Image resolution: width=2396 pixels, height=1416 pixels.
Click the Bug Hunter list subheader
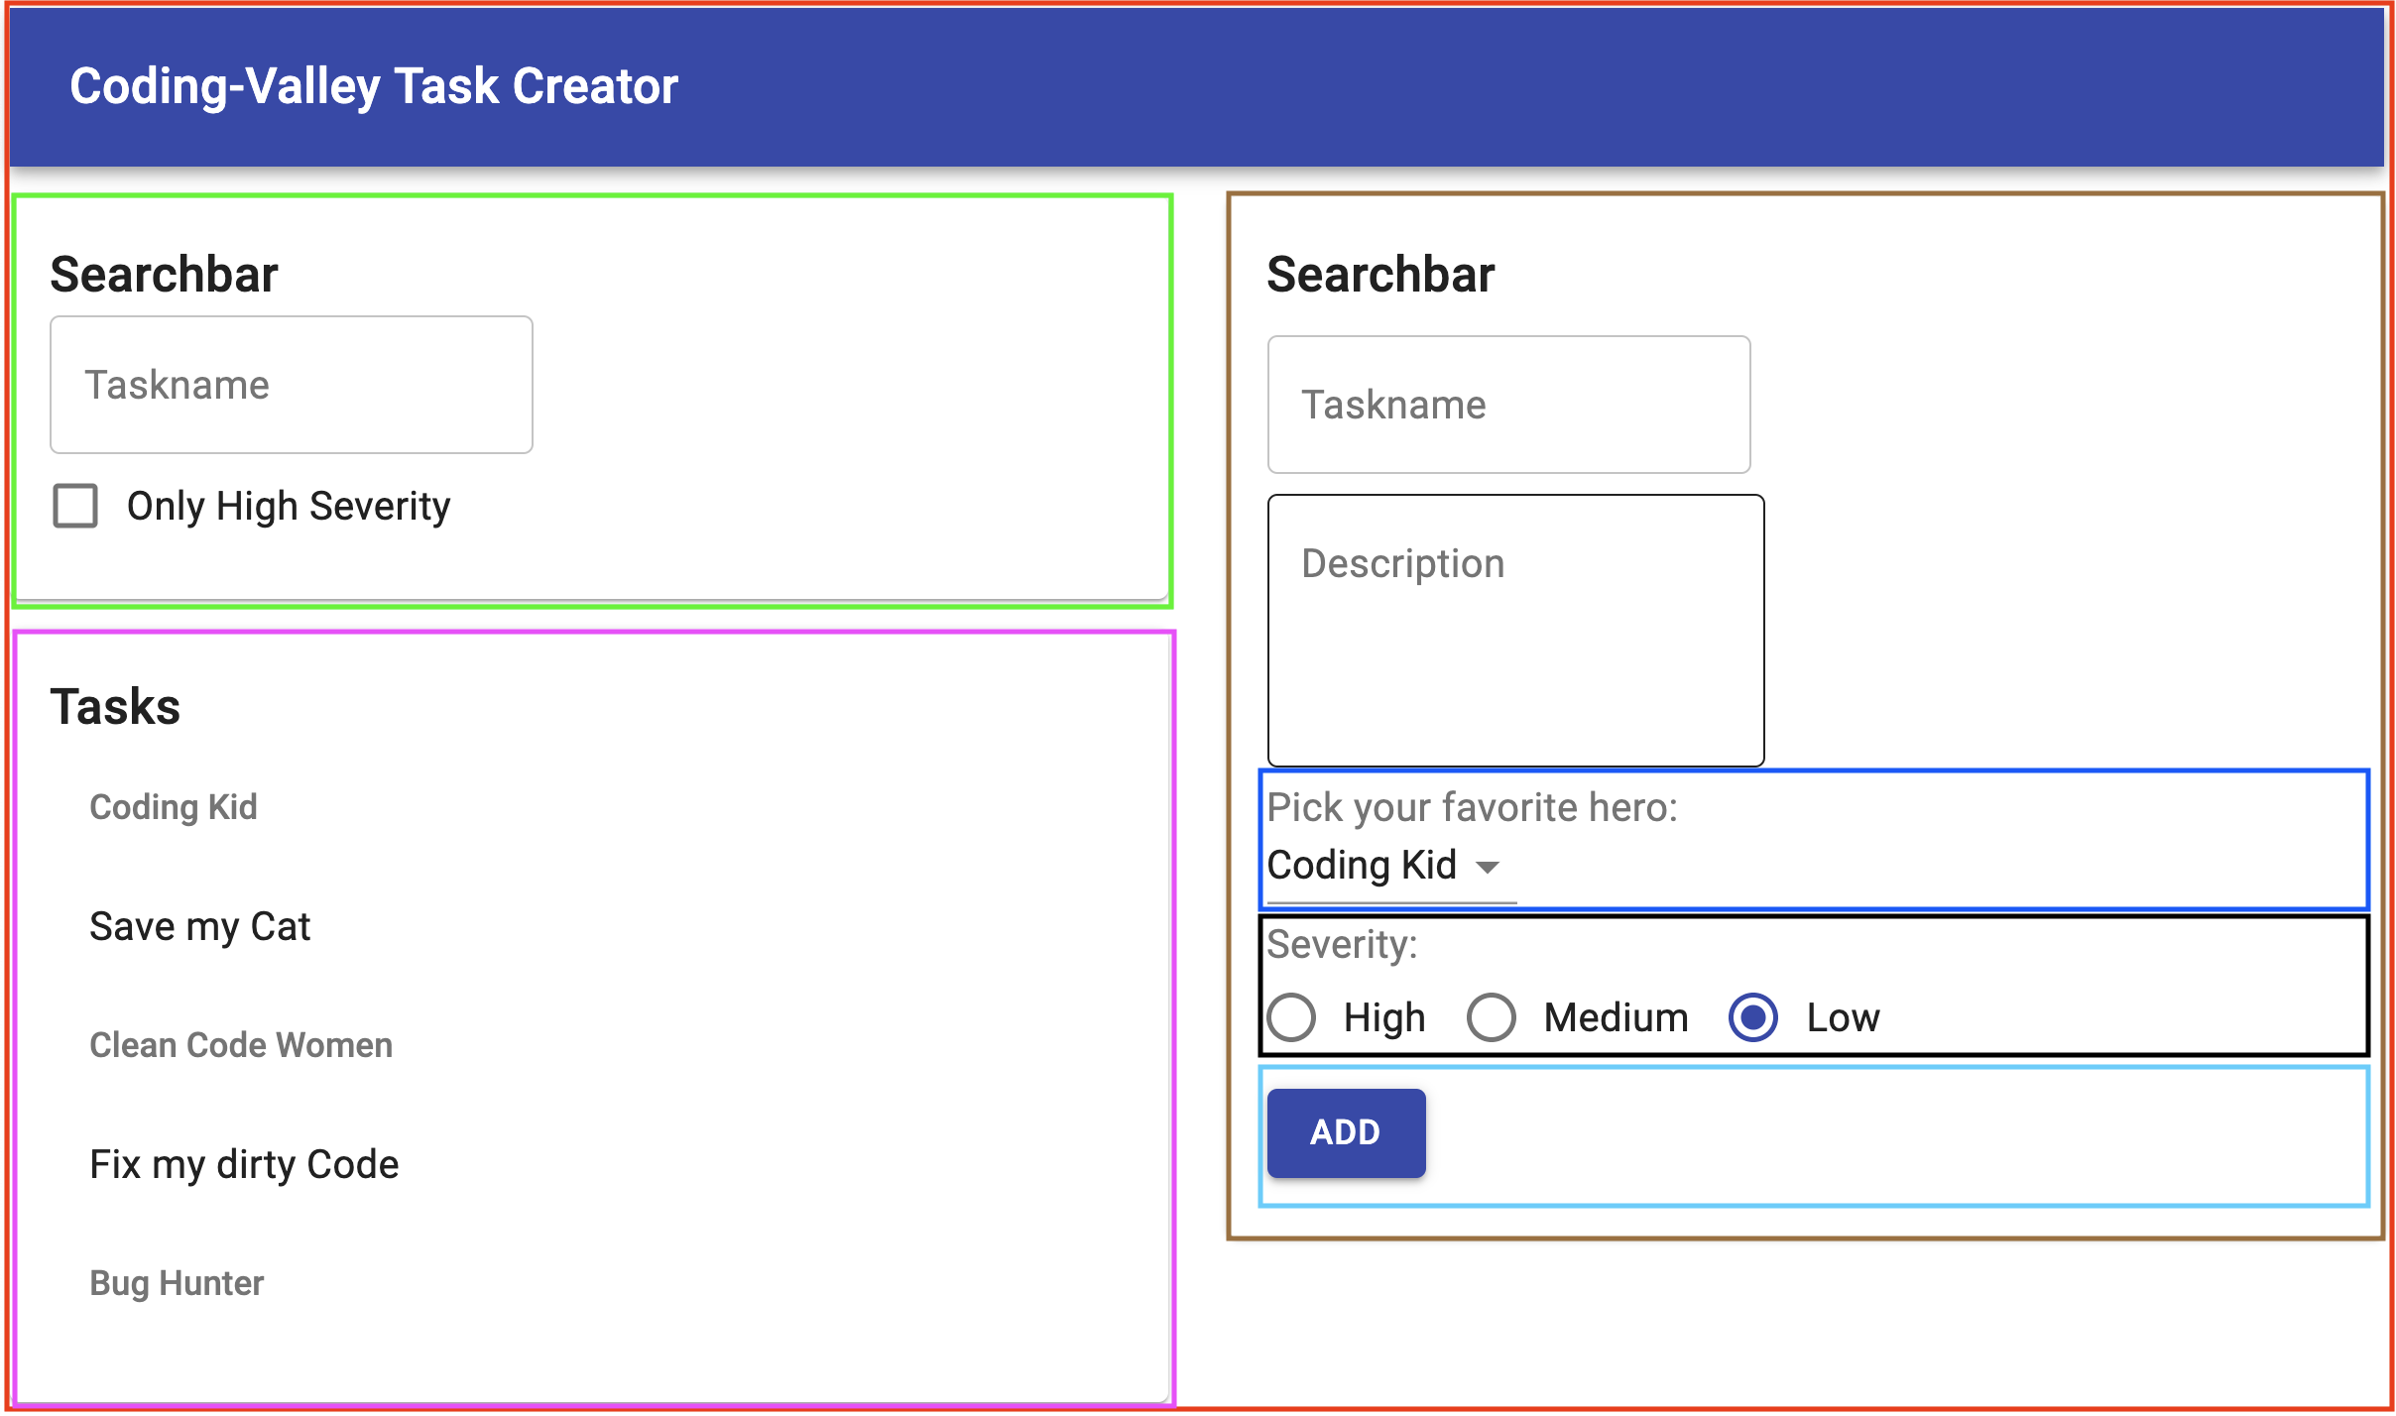click(177, 1283)
